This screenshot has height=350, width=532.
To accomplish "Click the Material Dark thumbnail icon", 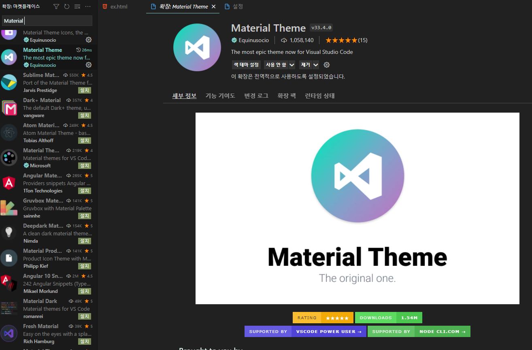I will (x=9, y=308).
